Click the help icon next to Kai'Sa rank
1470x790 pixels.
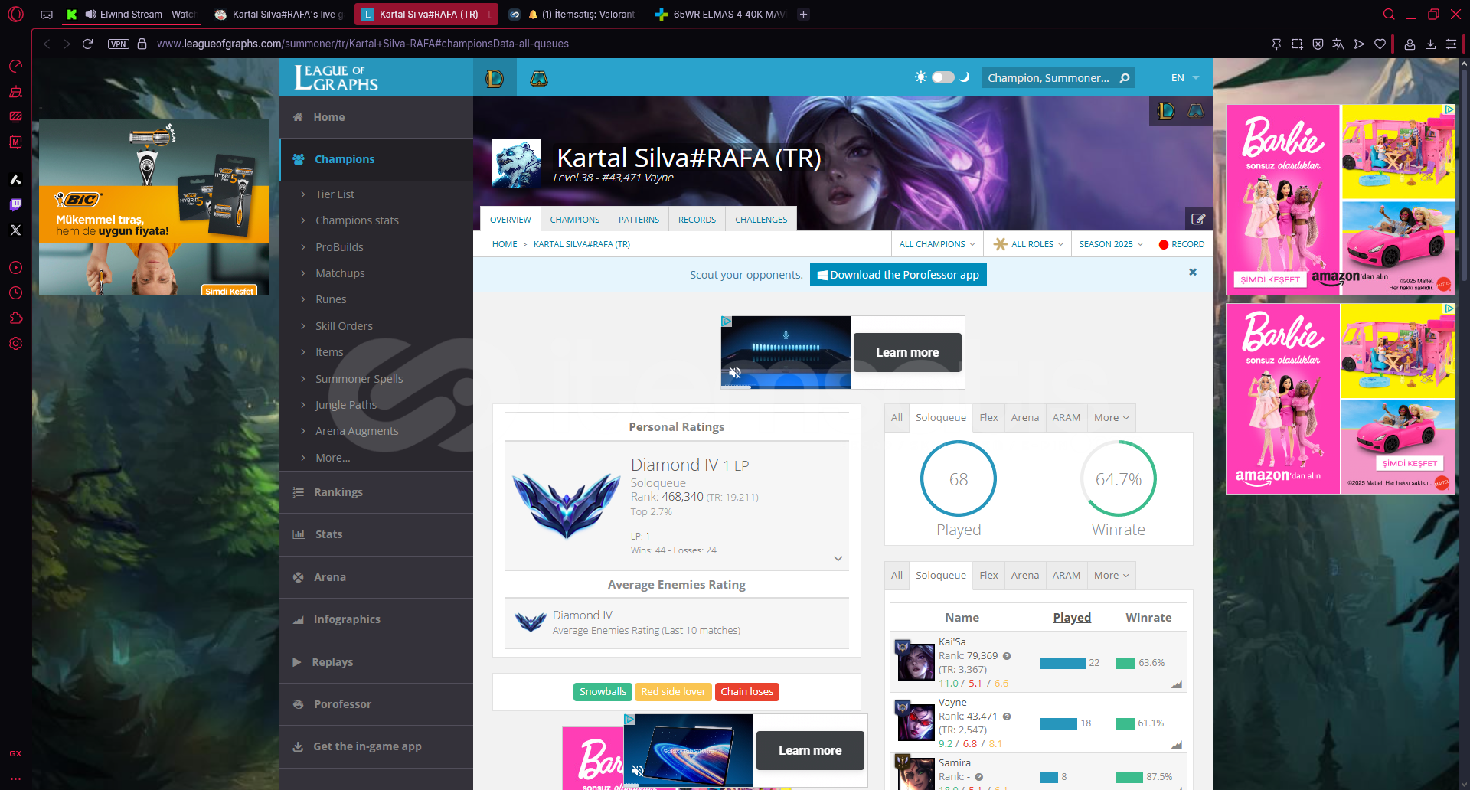tap(1007, 656)
